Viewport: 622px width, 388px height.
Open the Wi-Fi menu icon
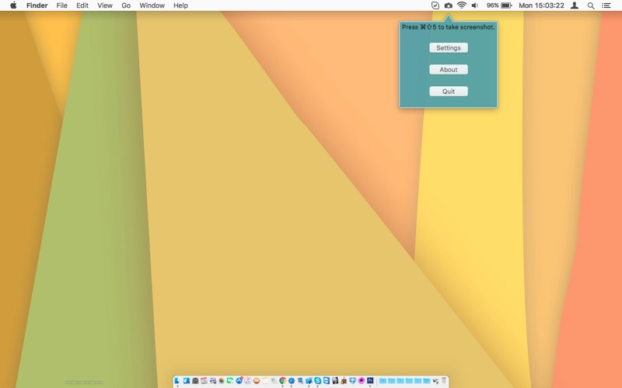[461, 5]
